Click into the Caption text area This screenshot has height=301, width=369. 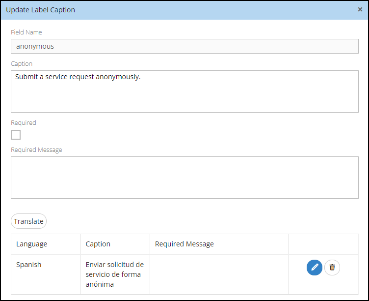click(184, 91)
